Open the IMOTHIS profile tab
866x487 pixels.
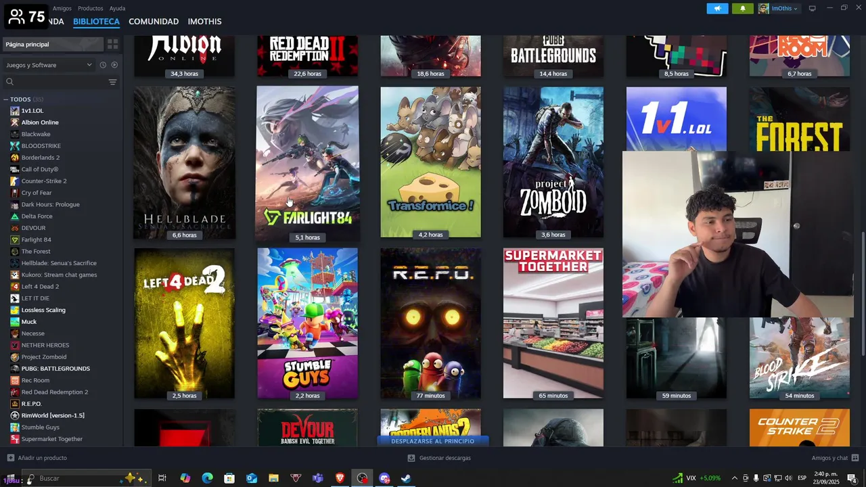tap(204, 22)
